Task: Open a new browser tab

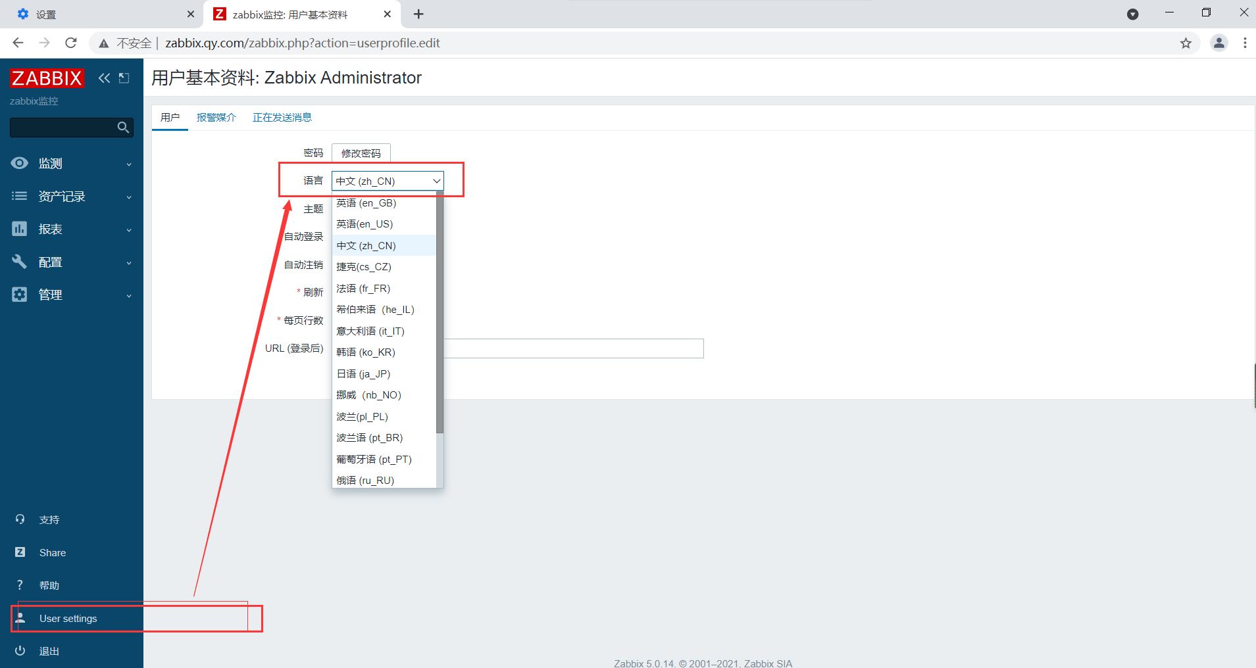Action: click(418, 14)
